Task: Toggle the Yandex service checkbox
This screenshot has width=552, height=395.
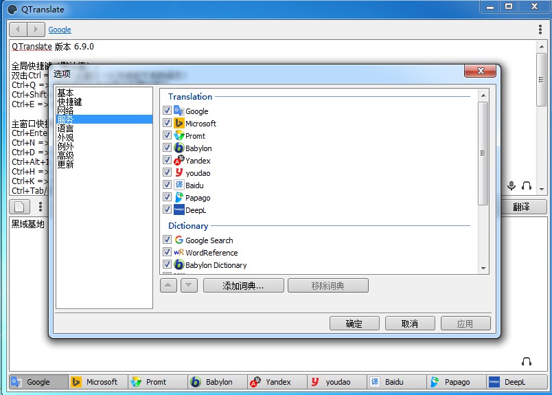Action: pos(168,159)
